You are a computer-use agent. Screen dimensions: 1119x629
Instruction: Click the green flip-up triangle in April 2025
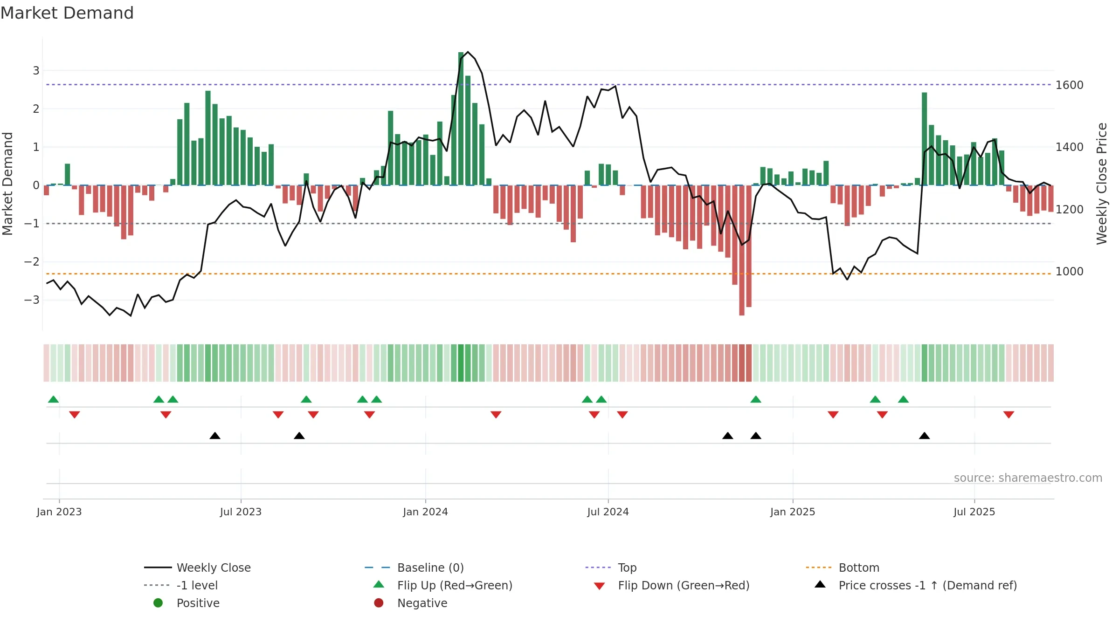903,399
